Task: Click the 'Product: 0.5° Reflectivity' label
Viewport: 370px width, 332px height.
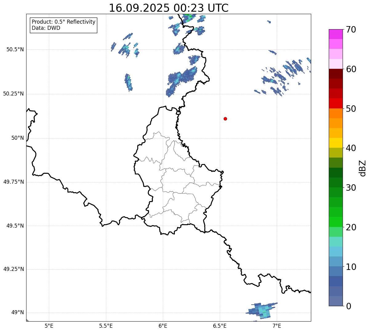Action: pos(64,22)
